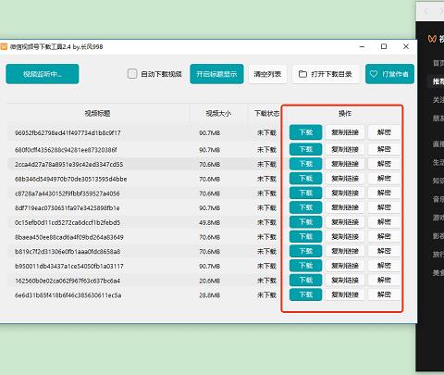Viewport: 444px width, 375px height.
Task: Click the 49.8MB size cell
Action: (x=210, y=222)
